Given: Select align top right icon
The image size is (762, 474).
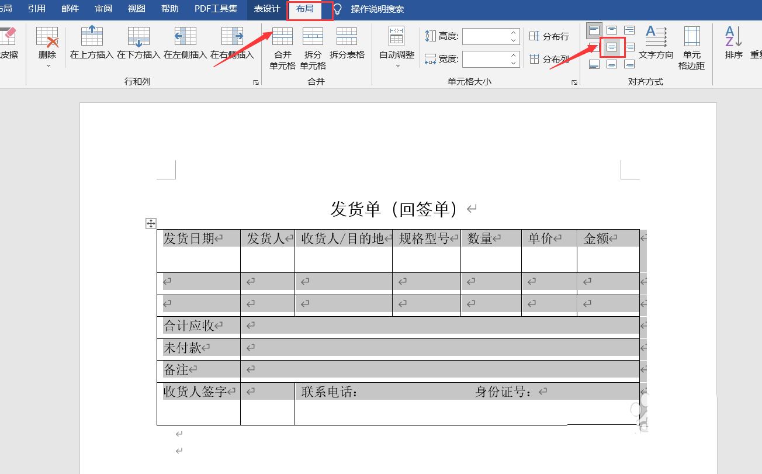Looking at the screenshot, I should click(x=629, y=30).
